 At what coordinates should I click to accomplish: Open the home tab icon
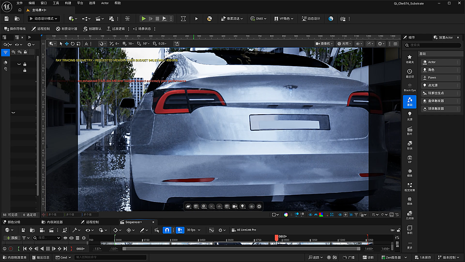pyautogui.click(x=20, y=10)
